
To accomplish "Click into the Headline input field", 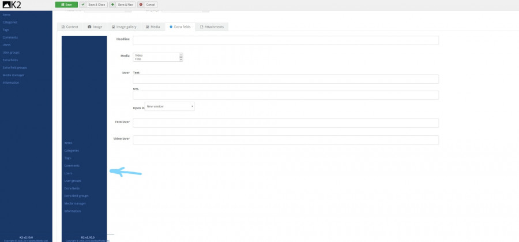I will (285, 40).
